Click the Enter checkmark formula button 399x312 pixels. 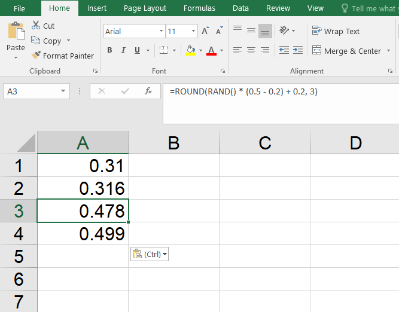(x=125, y=91)
